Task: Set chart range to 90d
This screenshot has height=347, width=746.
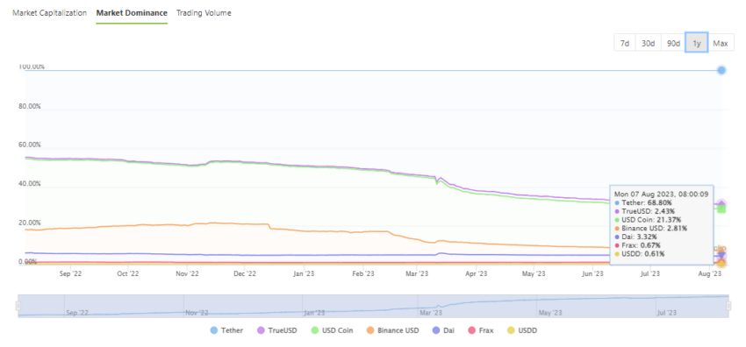Action: coord(673,43)
